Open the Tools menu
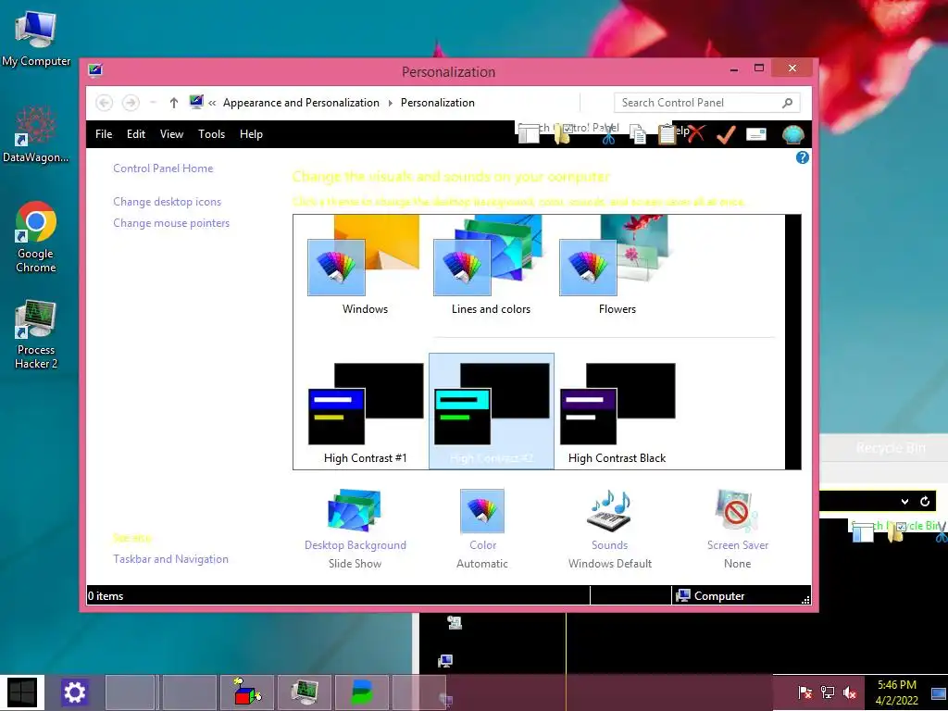The height and width of the screenshot is (711, 948). tap(212, 134)
